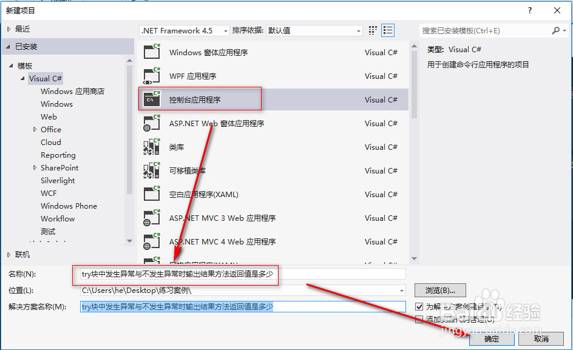
Task: Click the search magnifier icon
Action: click(x=556, y=31)
